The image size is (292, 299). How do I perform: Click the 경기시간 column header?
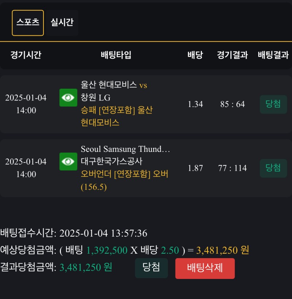click(26, 55)
